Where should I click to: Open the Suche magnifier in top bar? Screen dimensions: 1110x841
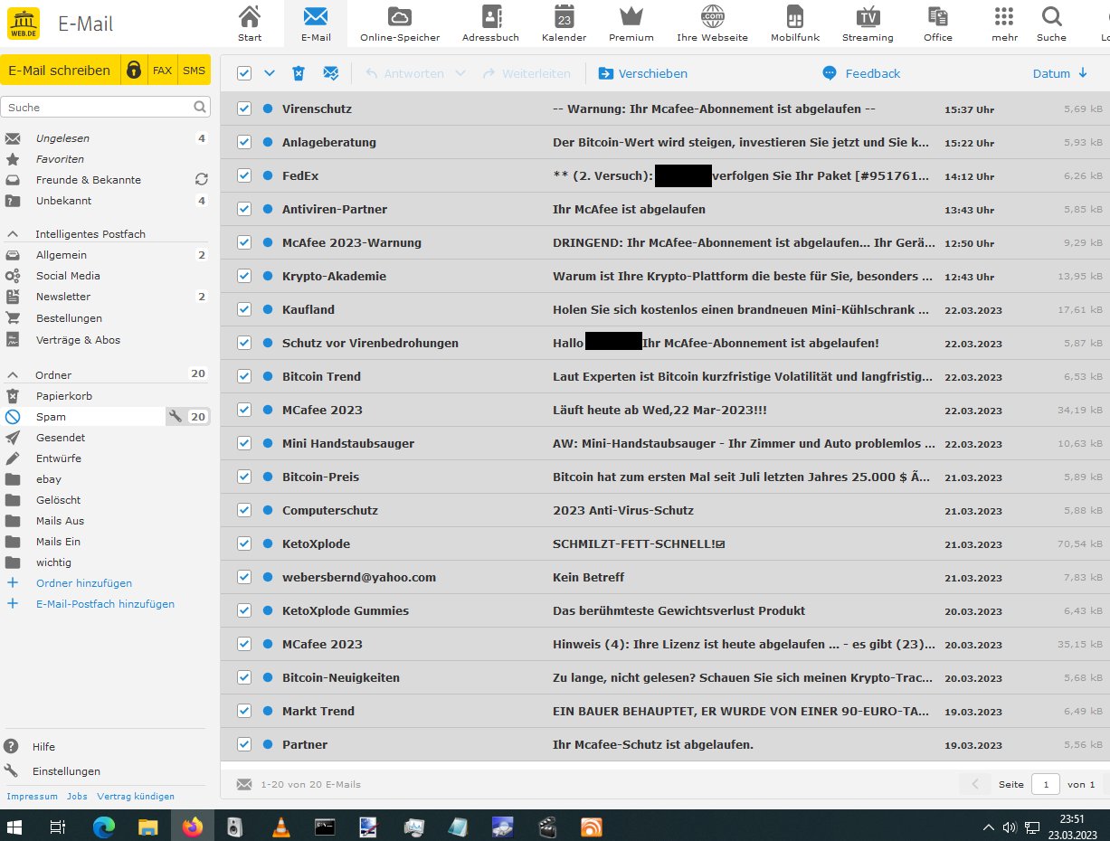coord(1051,16)
